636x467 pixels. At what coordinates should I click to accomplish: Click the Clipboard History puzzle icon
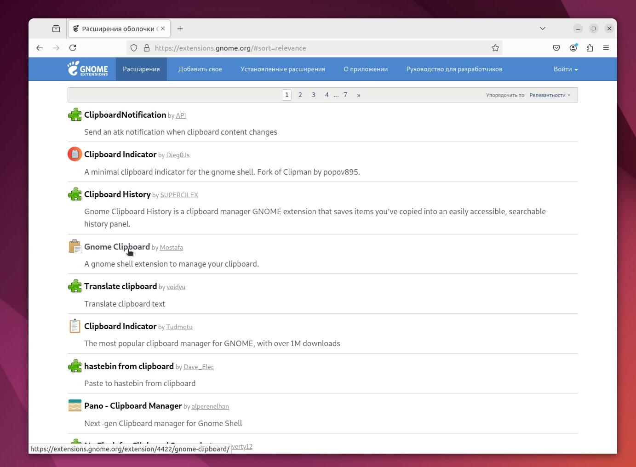[75, 194]
